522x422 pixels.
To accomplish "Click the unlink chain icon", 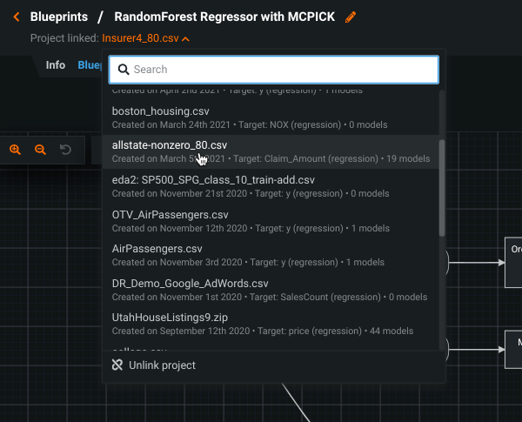I will coord(117,365).
